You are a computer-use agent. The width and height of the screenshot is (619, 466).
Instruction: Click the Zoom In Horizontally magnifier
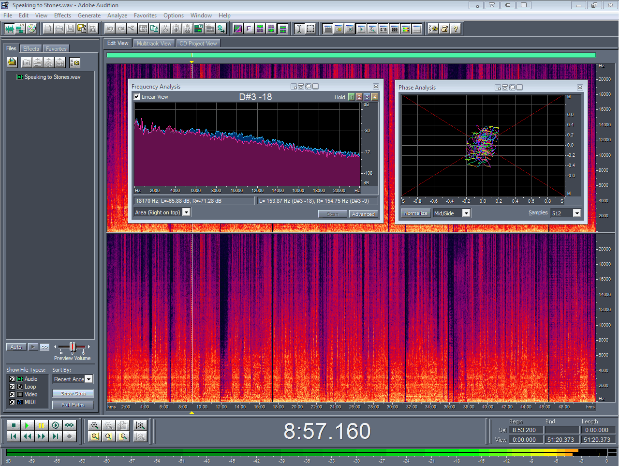point(95,425)
